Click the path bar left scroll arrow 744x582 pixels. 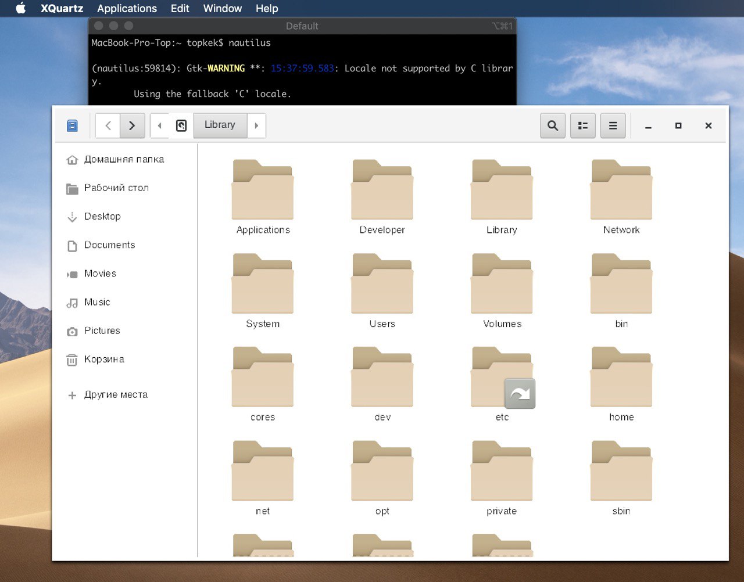coord(160,125)
